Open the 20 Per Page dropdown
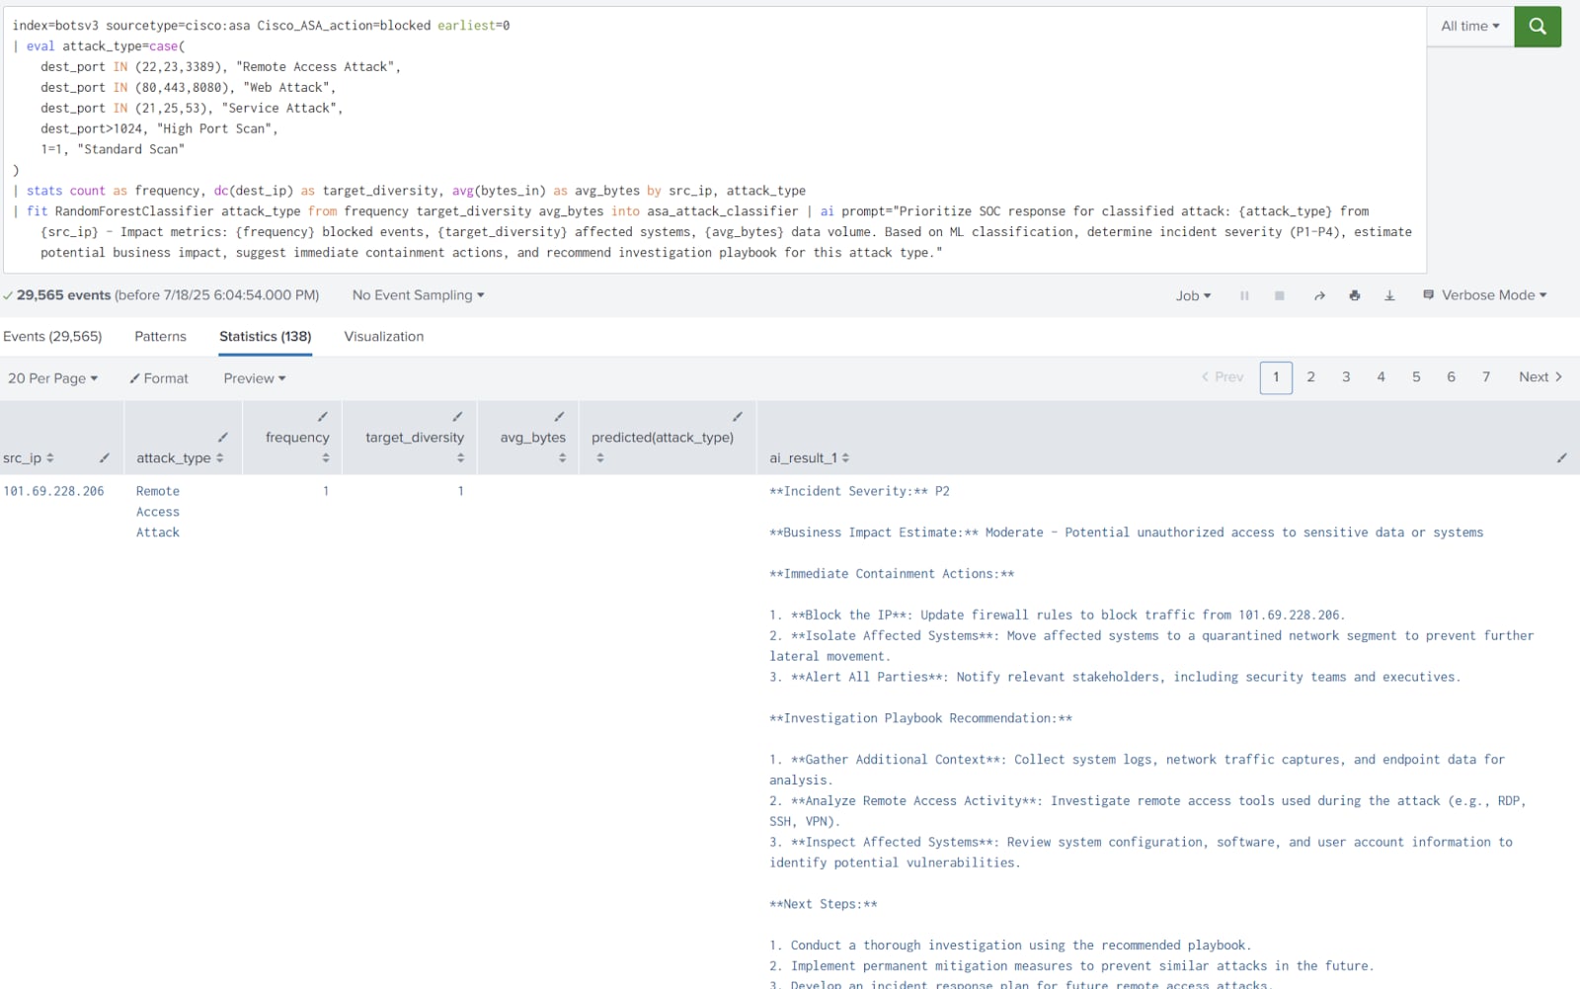 [53, 378]
